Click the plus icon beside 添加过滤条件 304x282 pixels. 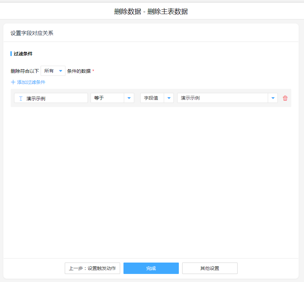tap(13, 82)
